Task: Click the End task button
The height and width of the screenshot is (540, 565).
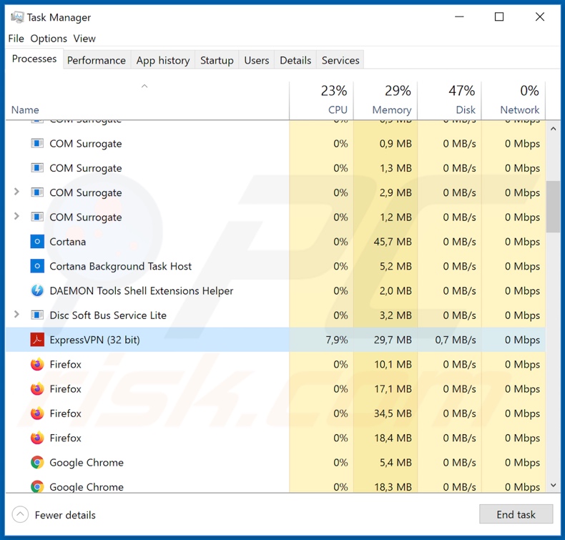Action: point(516,514)
